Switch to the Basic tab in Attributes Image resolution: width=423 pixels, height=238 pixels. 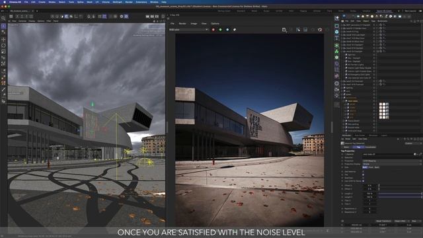pyautogui.click(x=346, y=147)
